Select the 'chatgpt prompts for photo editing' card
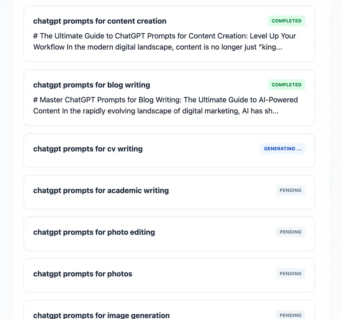This screenshot has height=319, width=341. coord(169,234)
